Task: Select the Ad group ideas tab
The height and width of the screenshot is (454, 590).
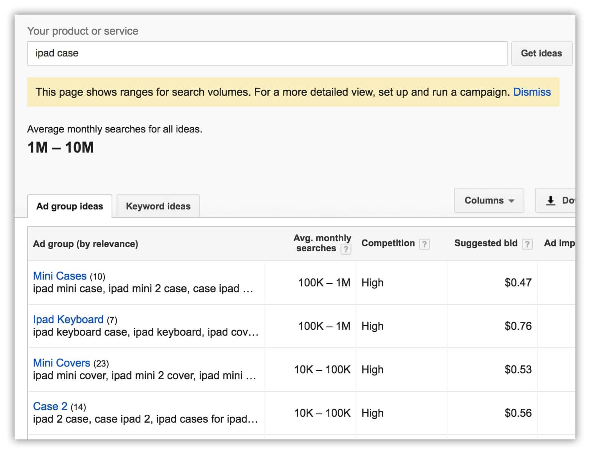Action: 70,206
